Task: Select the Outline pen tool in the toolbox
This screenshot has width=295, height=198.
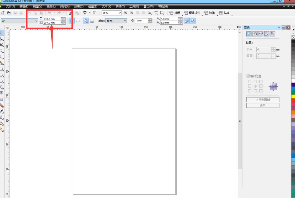Action: pyautogui.click(x=2, y=117)
